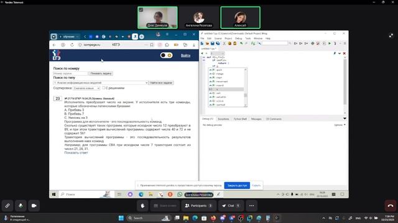Open the Options dropdown in Debug panel
398x223 pixels.
[x=340, y=125]
